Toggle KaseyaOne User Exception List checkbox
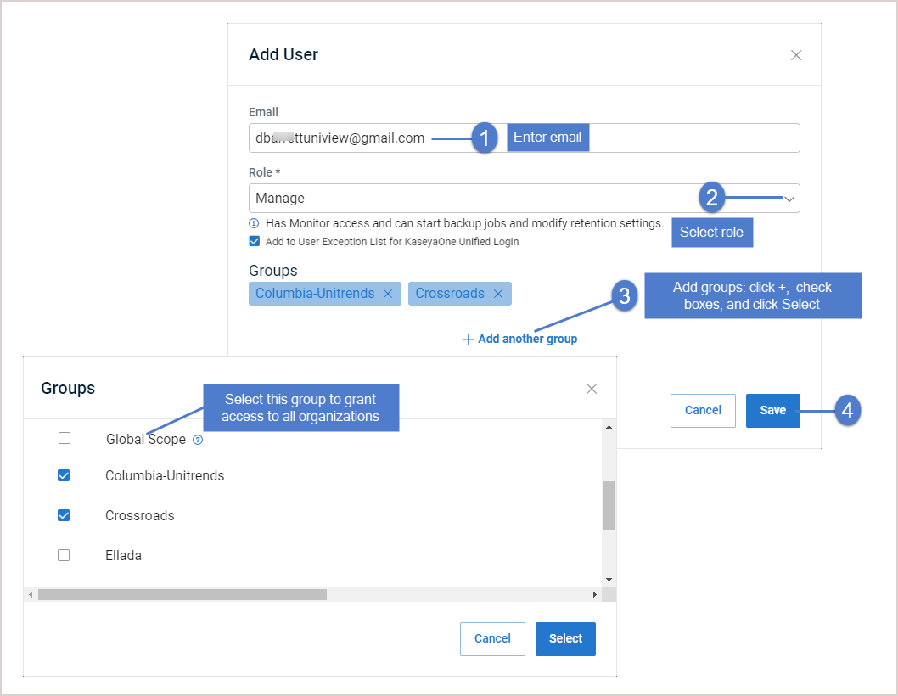Screen dimensions: 898x696 tap(255, 241)
